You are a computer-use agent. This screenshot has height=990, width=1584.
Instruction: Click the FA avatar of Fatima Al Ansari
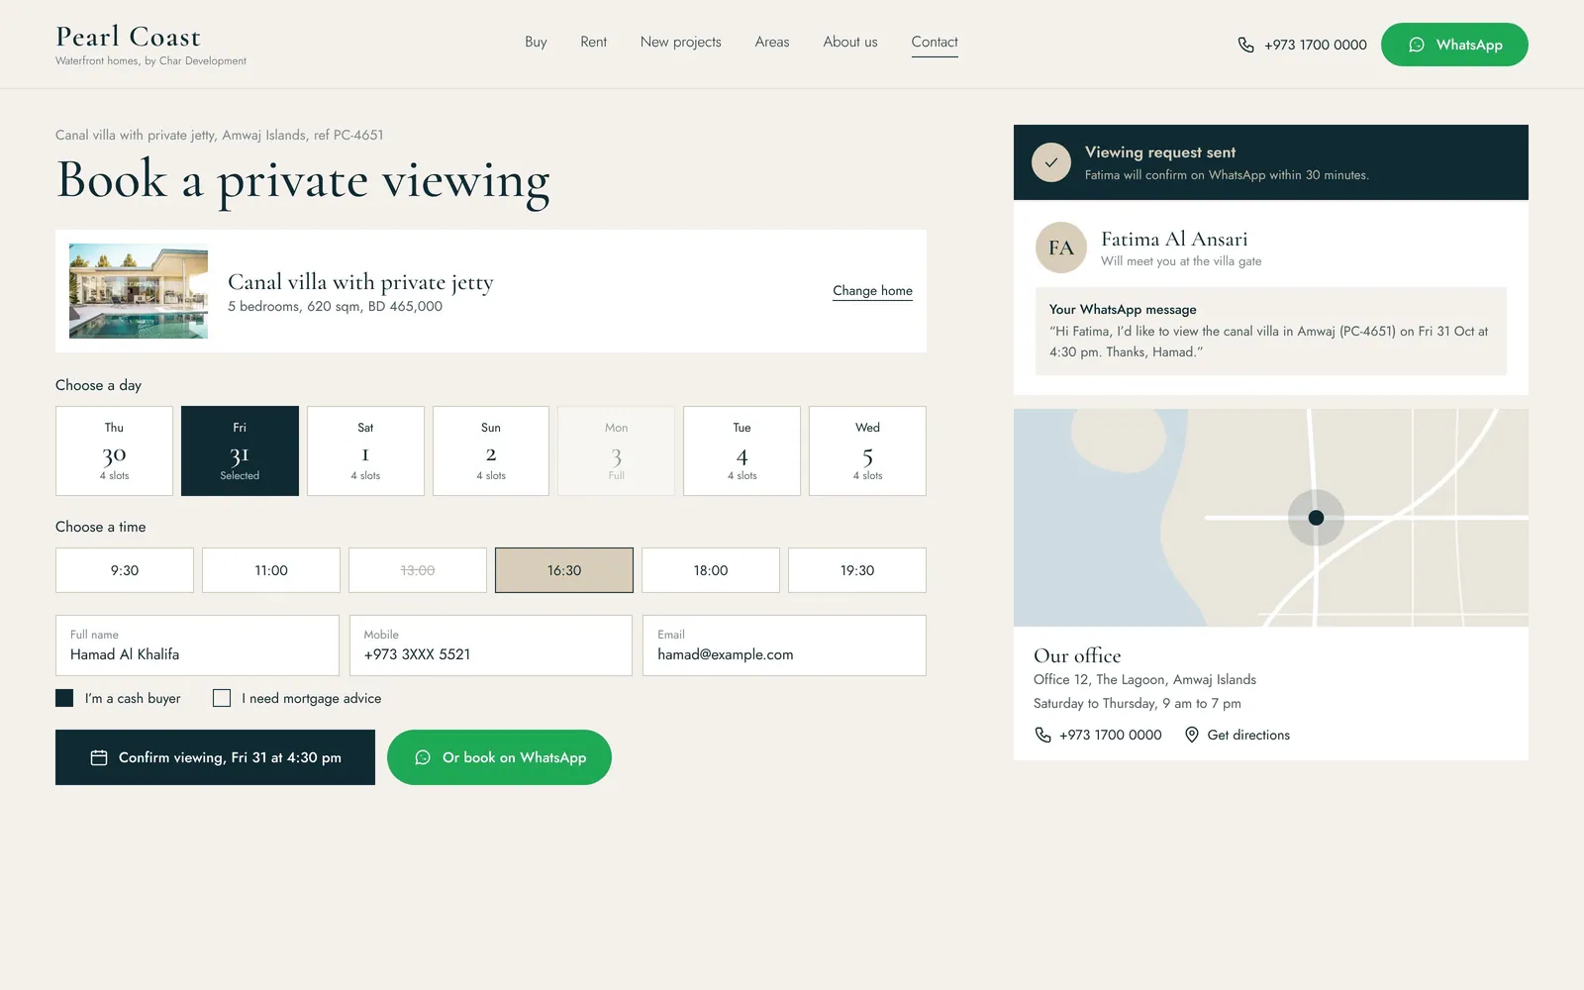1061,247
